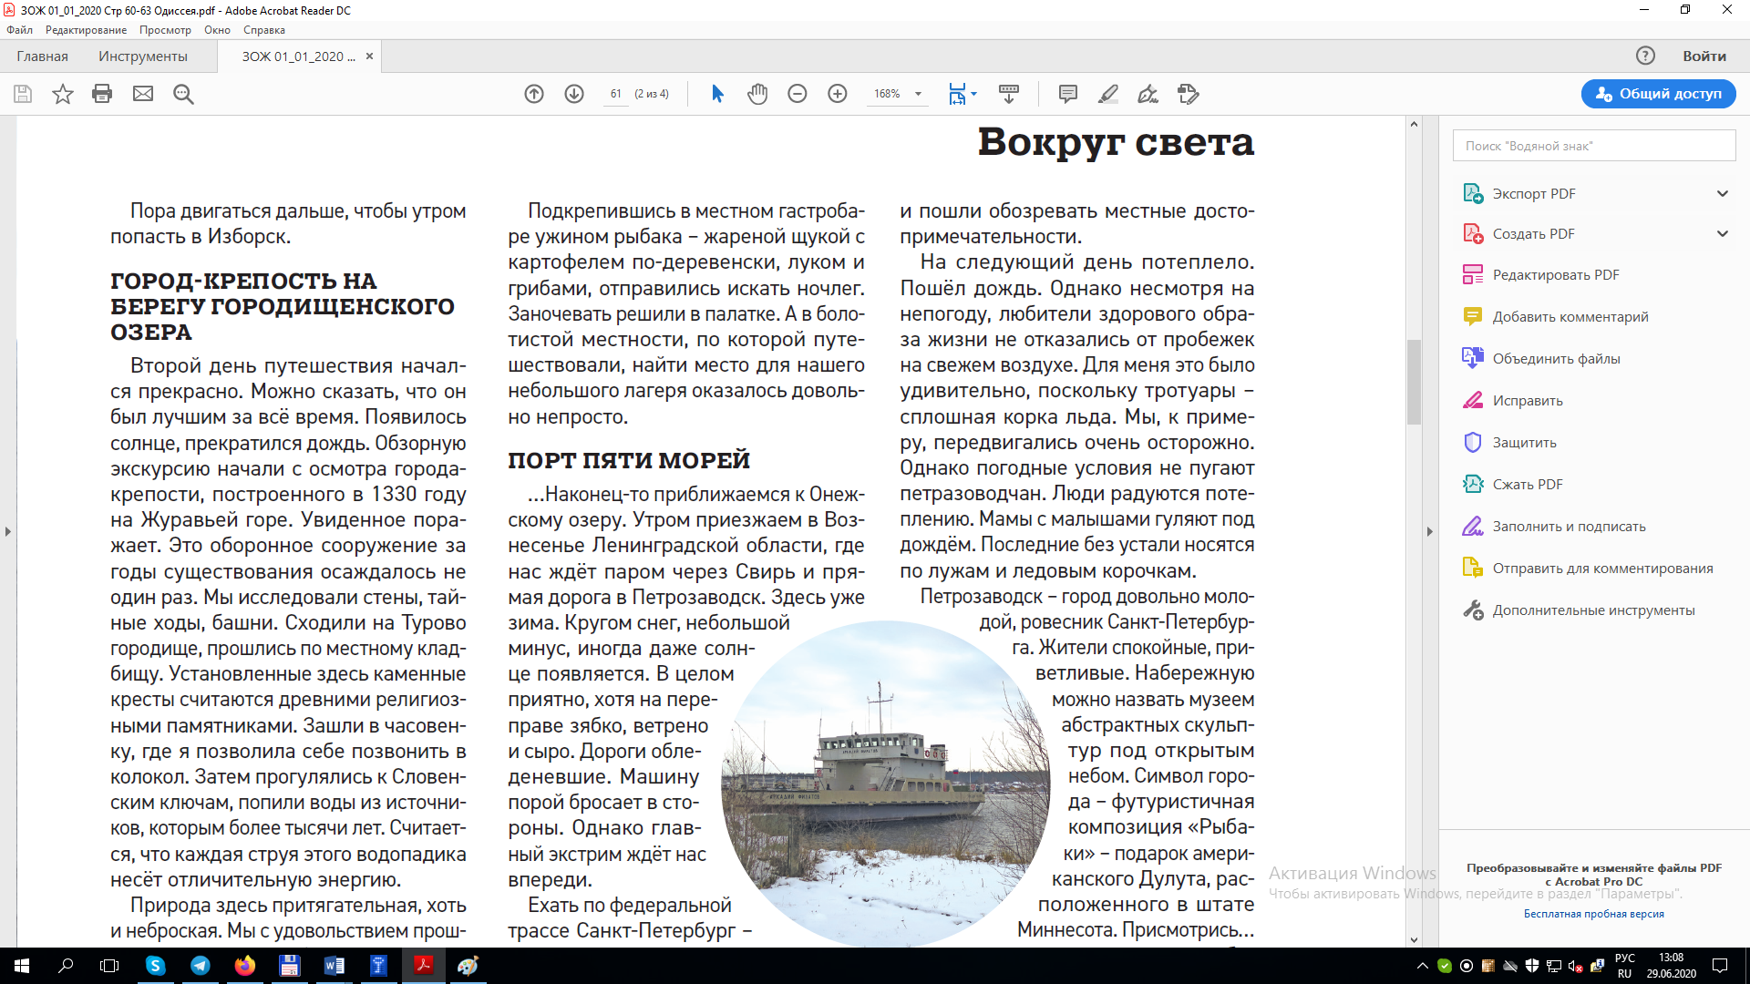
Task: Select Сжать PDF in tools panel
Action: coord(1526,484)
